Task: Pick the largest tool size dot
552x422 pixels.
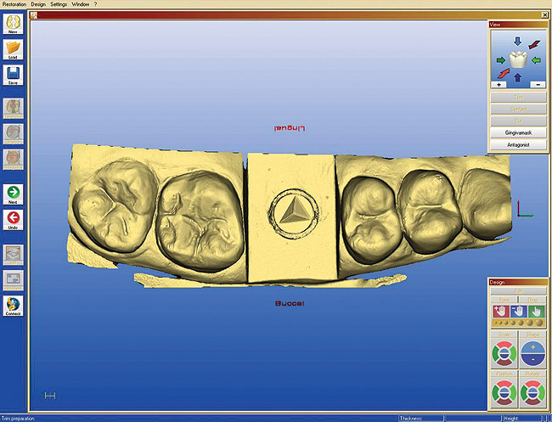Action: coord(539,324)
